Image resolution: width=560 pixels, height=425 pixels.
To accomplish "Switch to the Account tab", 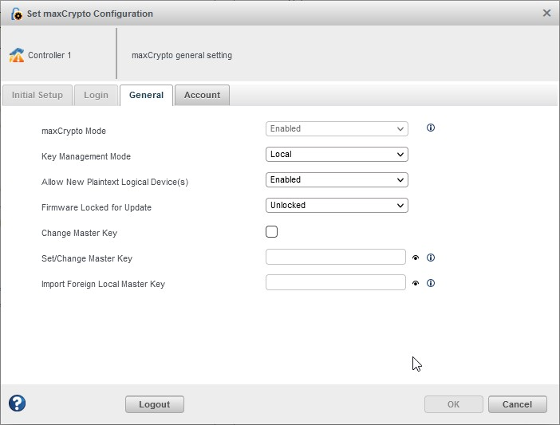I will [x=202, y=95].
